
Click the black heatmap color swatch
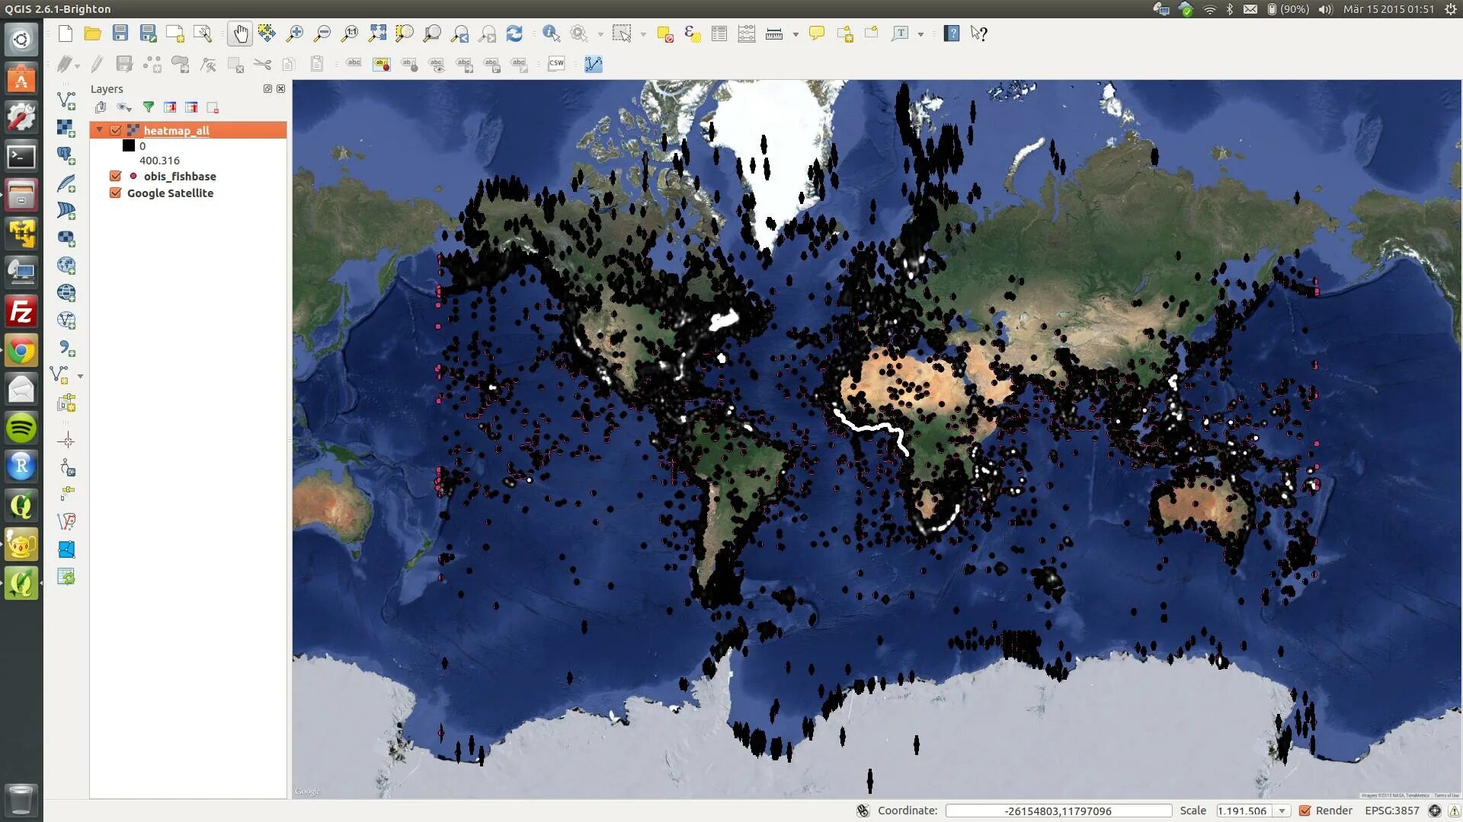click(x=129, y=145)
